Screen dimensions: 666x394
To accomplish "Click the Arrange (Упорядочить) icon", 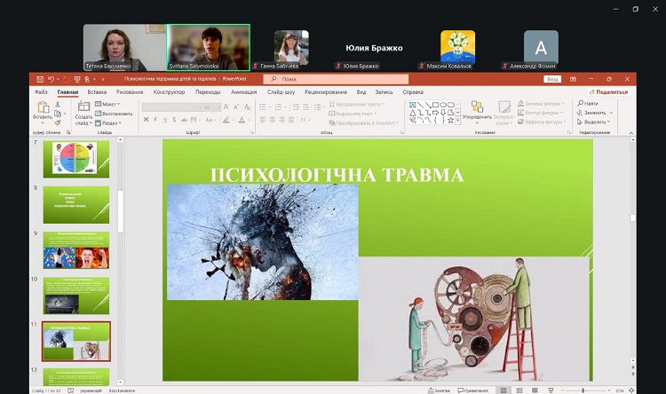I will pos(476,106).
